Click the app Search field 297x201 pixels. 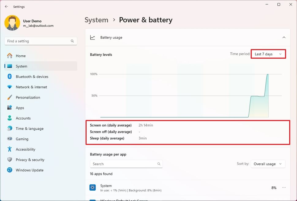[x=126, y=164]
